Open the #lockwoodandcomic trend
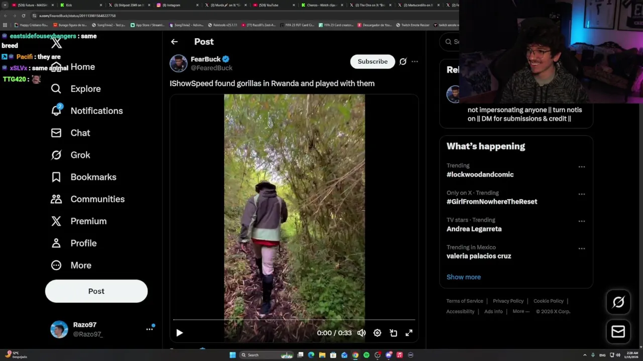643x361 pixels. click(x=480, y=174)
